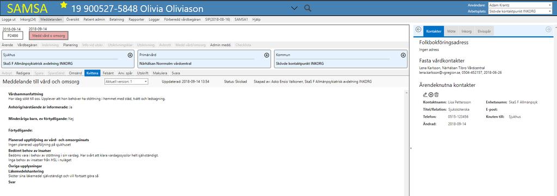Click the magnifying glass search icon

[308, 8]
